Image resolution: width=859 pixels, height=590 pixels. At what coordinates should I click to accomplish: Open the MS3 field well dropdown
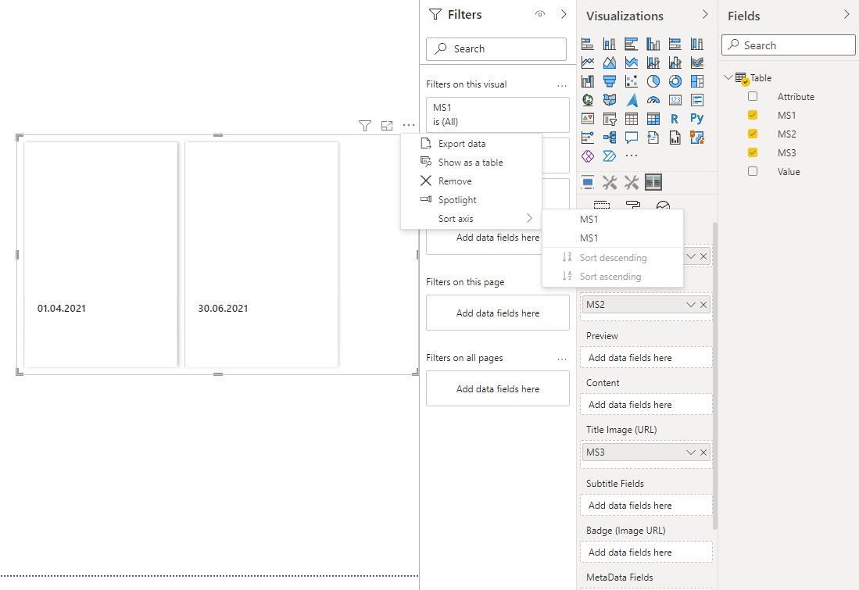[x=690, y=452]
